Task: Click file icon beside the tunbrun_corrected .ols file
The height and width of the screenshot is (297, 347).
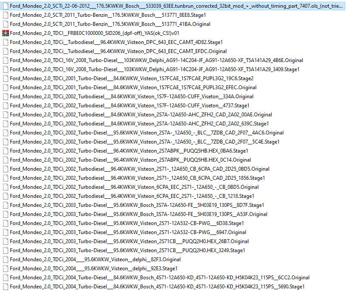Action: (5, 5)
